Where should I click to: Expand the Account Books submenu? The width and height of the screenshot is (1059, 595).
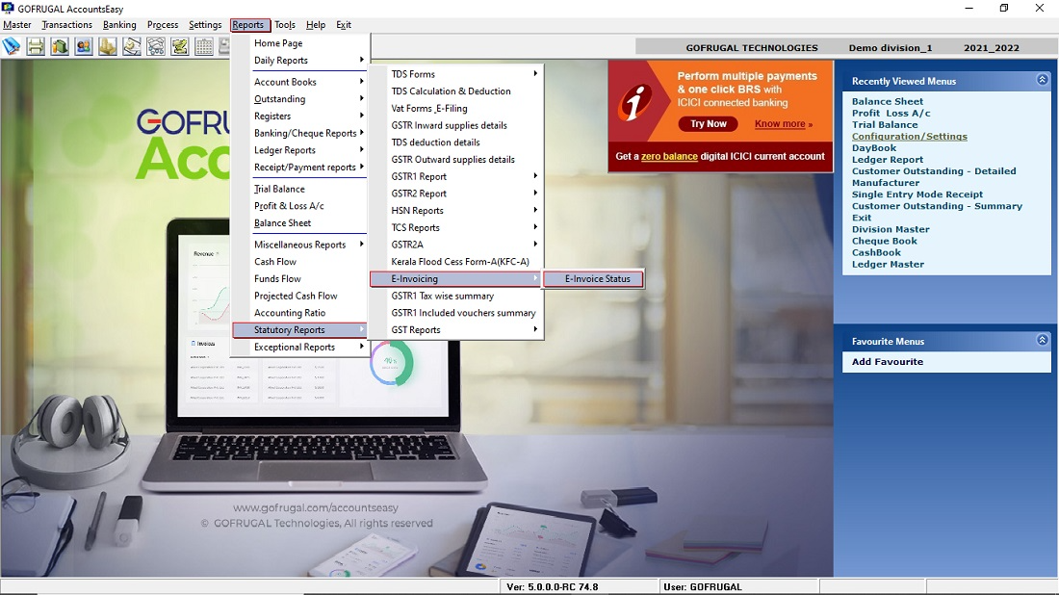(299, 82)
